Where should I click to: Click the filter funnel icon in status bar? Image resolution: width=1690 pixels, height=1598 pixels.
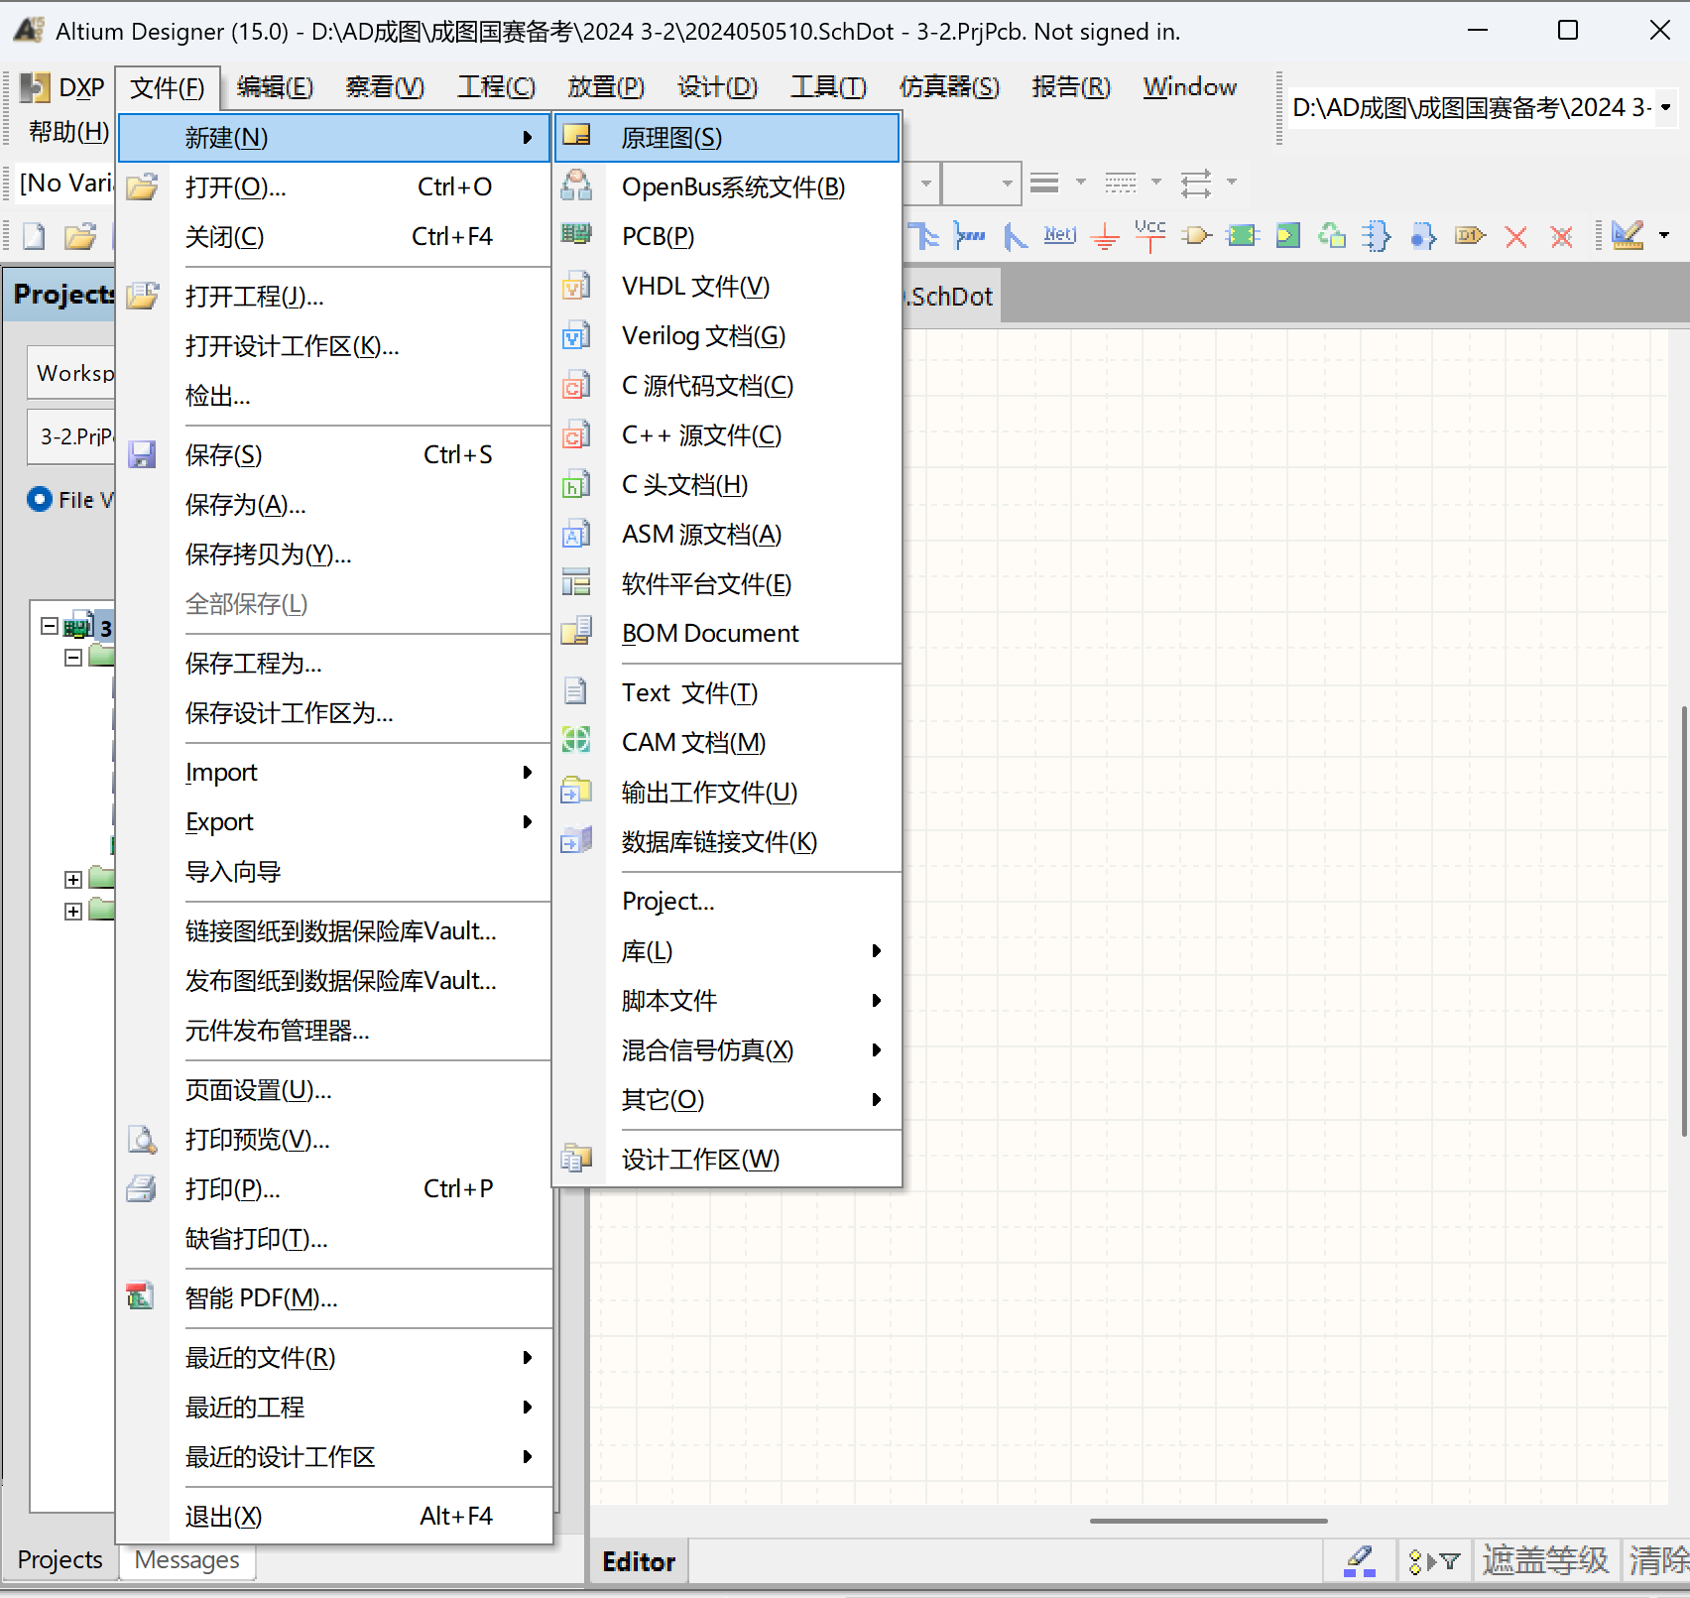pos(1434,1561)
